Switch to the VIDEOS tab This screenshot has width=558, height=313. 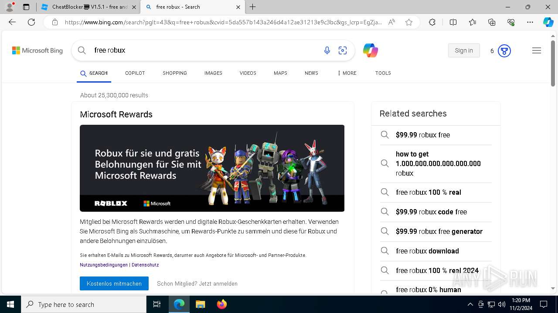pyautogui.click(x=248, y=73)
